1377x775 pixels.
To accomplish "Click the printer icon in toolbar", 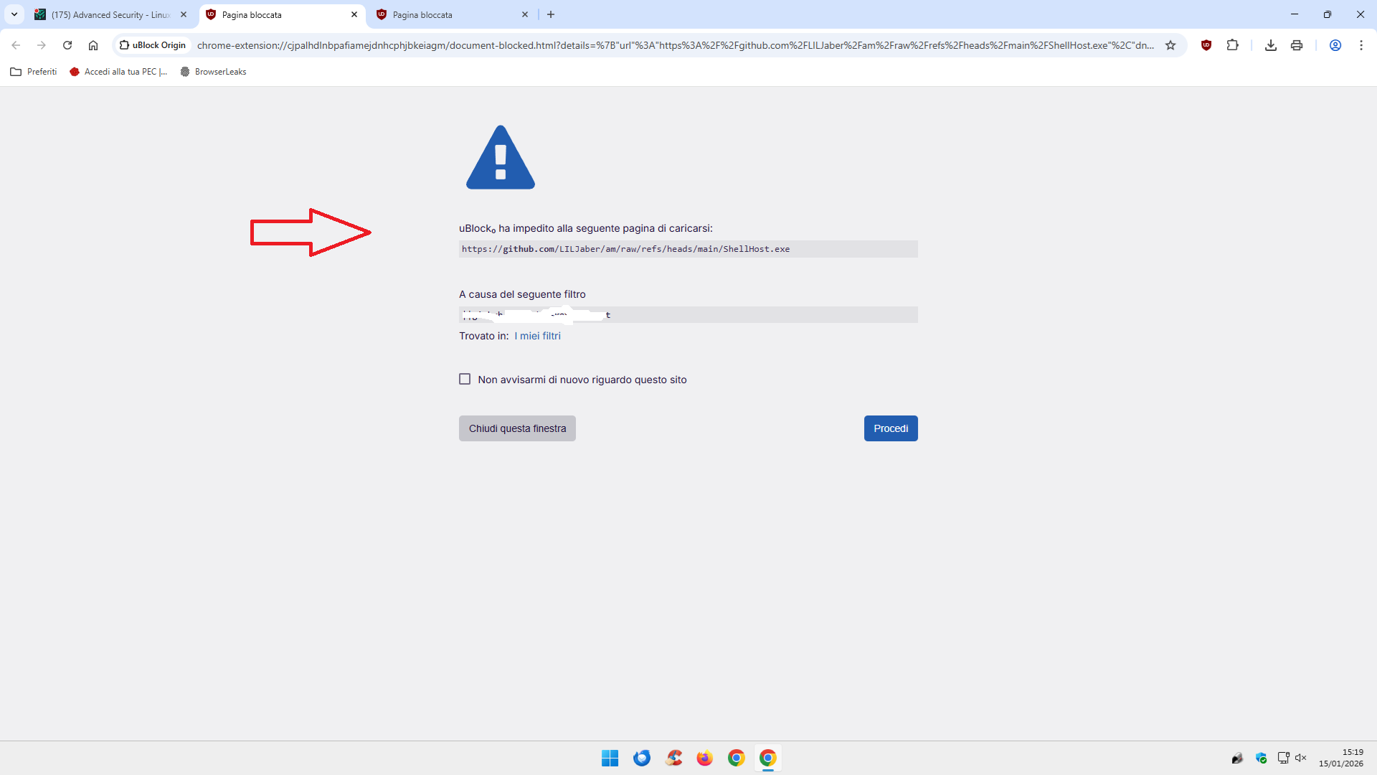I will coord(1296,45).
